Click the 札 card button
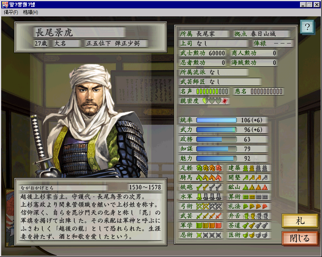322x257 pixels. click(x=300, y=221)
